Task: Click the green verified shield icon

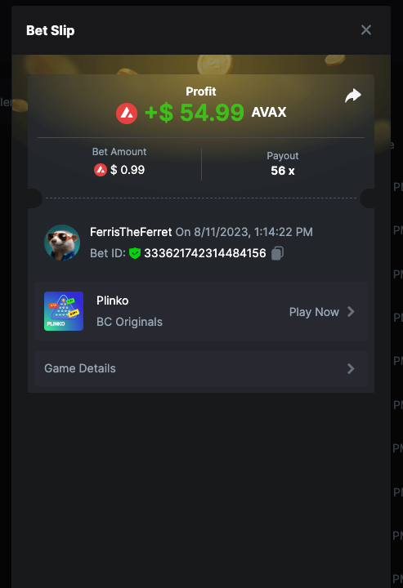Action: pyautogui.click(x=135, y=253)
